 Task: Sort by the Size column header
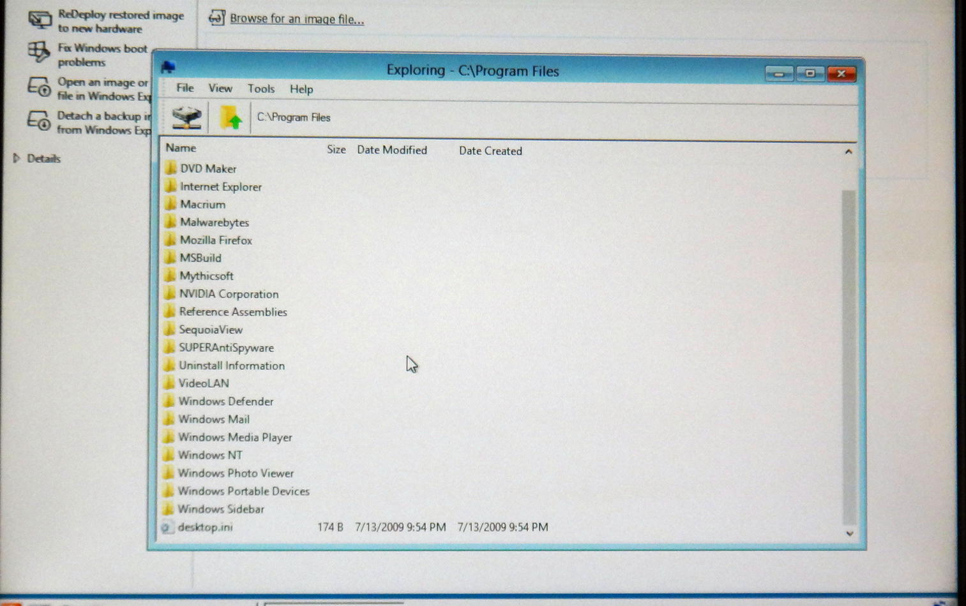[336, 149]
